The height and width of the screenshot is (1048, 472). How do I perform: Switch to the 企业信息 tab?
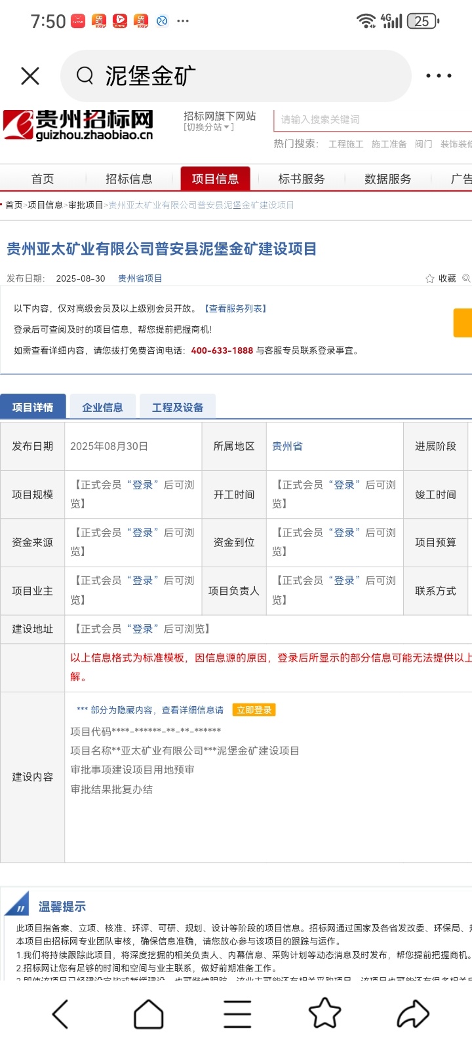click(102, 407)
